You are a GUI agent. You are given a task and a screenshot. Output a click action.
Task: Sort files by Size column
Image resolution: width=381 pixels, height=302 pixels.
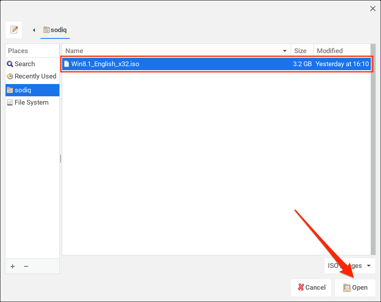[x=302, y=51]
